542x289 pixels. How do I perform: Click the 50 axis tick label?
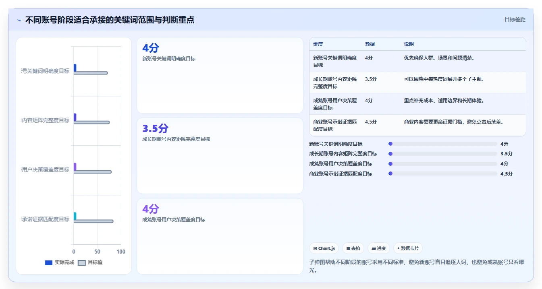(x=98, y=252)
